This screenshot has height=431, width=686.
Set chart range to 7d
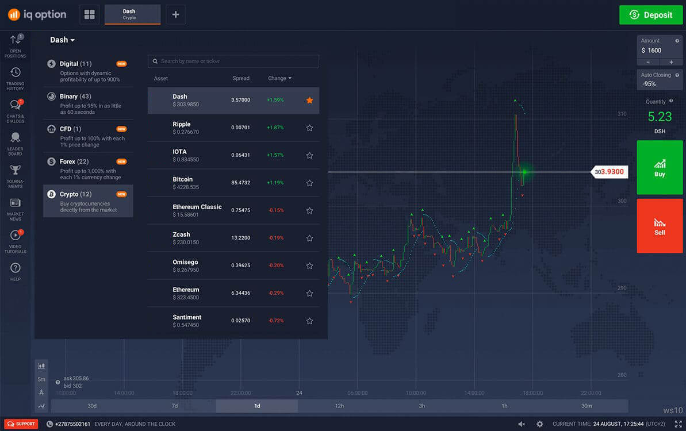pyautogui.click(x=175, y=406)
